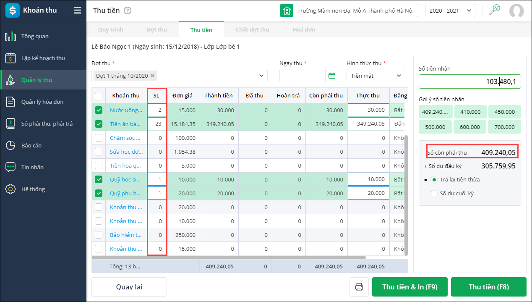
Task: Open the help question mark icon
Action: (128, 11)
